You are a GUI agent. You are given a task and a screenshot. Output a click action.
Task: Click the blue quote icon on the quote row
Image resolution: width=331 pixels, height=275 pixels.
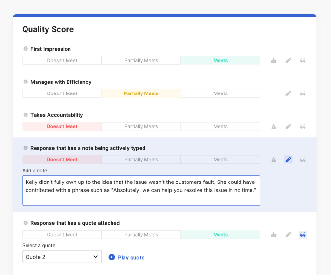click(x=303, y=234)
